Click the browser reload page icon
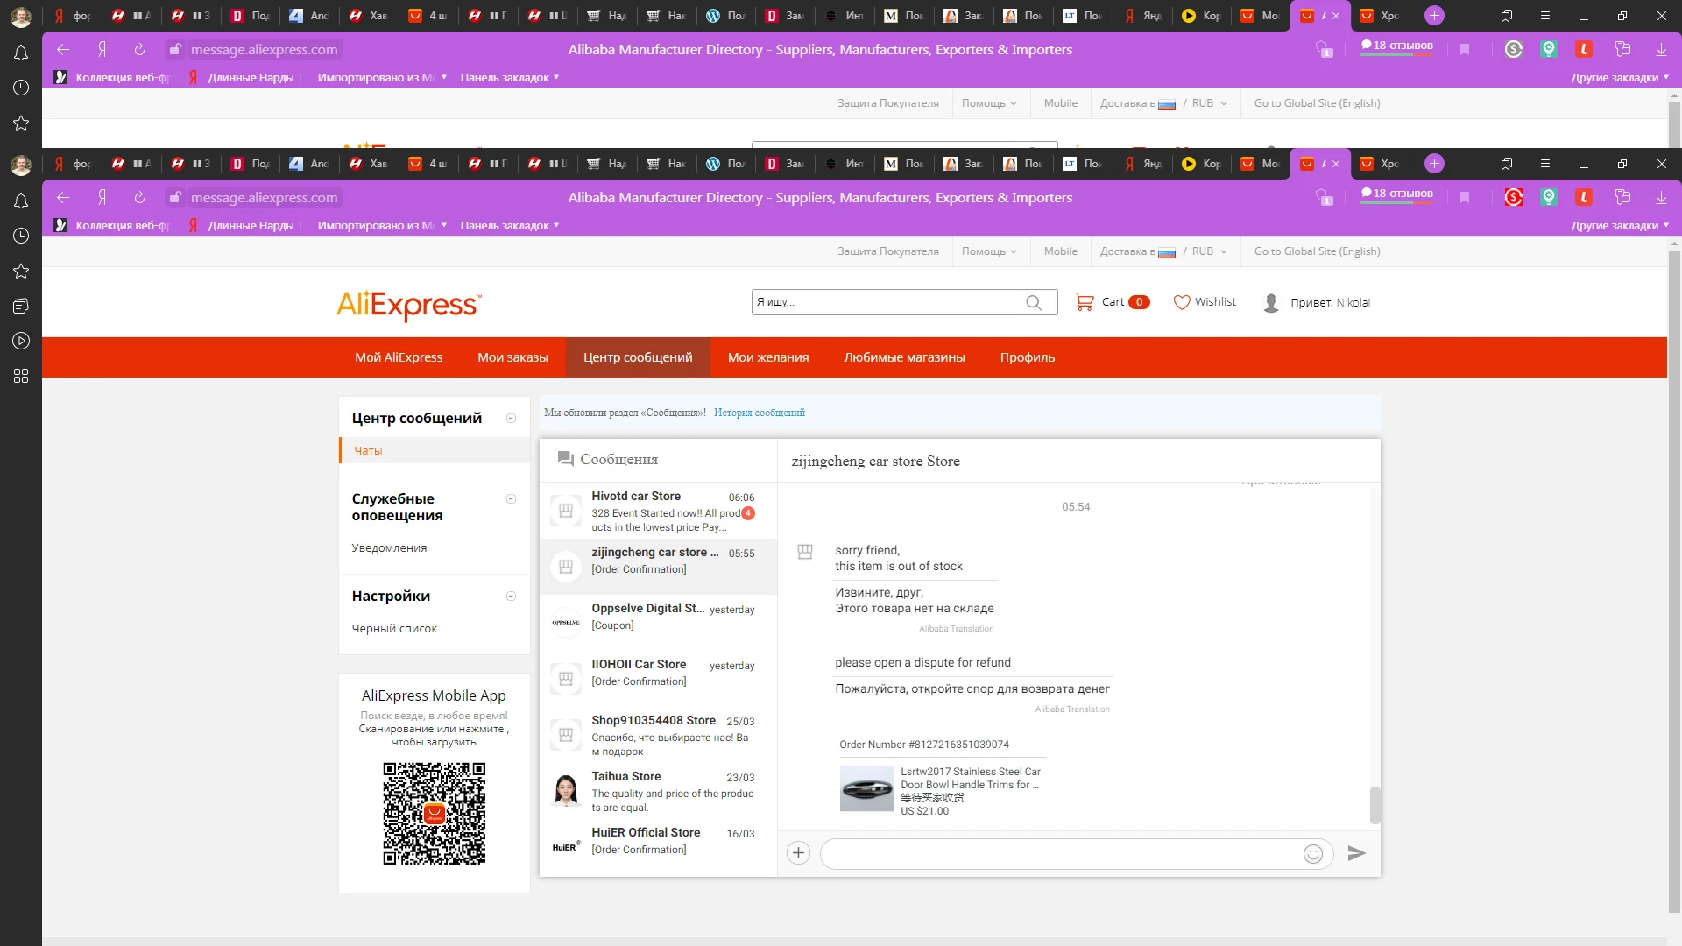Image resolution: width=1682 pixels, height=946 pixels. tap(139, 198)
